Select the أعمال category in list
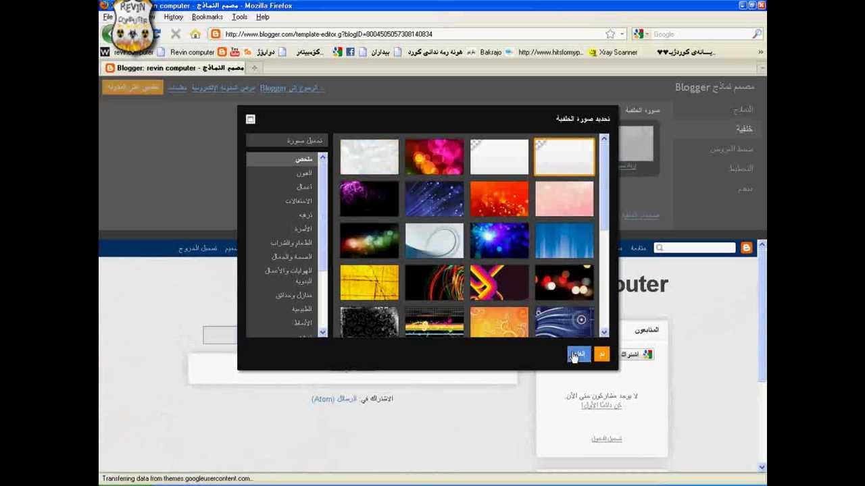Viewport: 865px width, 486px height. [304, 187]
